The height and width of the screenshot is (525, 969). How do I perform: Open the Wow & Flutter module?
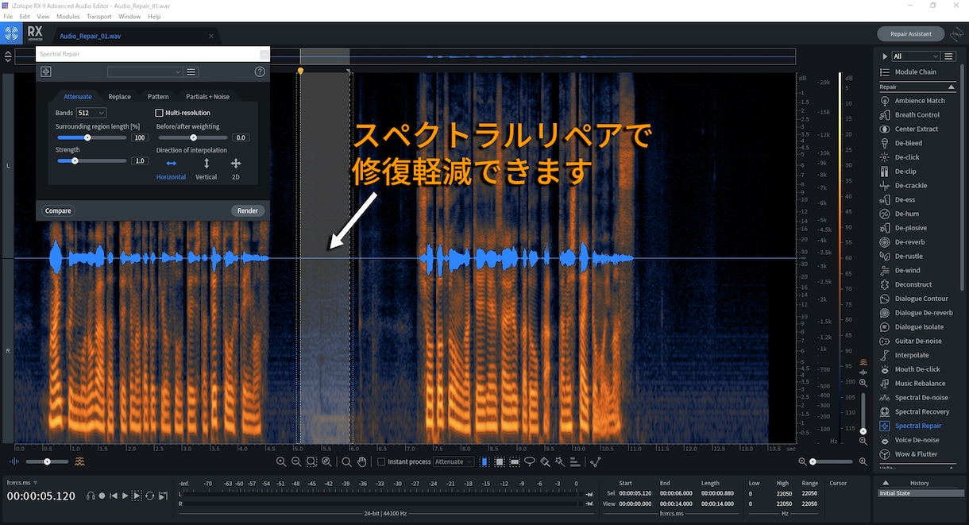coord(917,454)
